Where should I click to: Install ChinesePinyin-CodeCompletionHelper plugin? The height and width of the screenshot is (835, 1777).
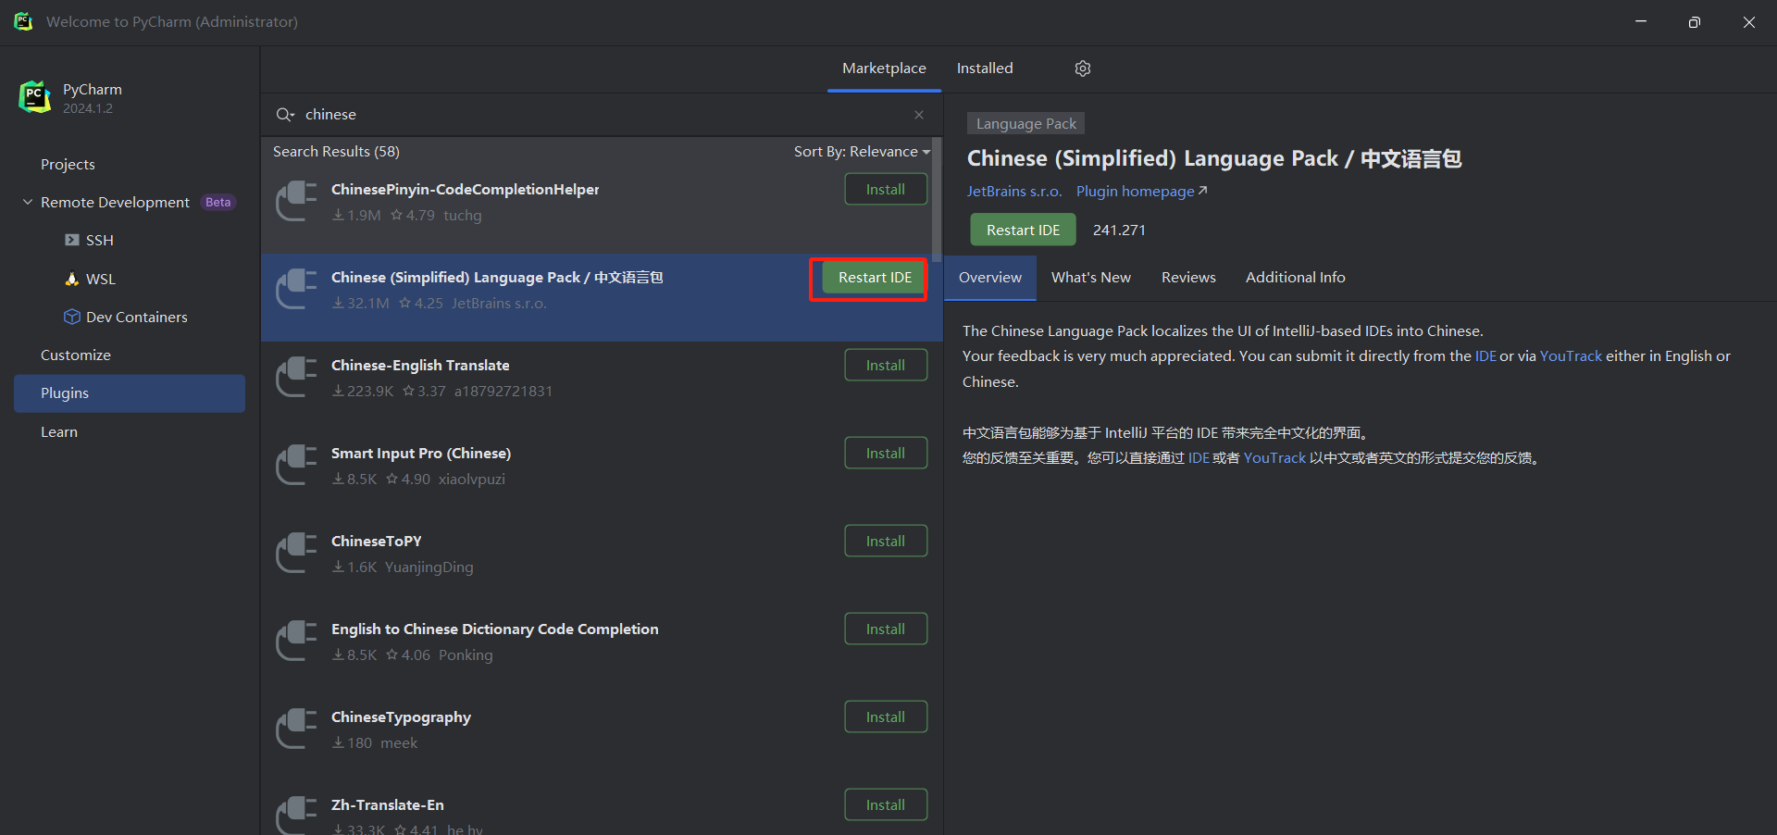[886, 189]
